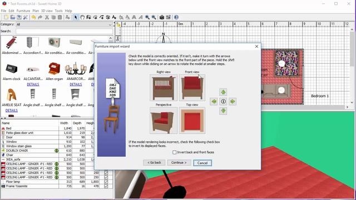Open the Help menu

click(x=68, y=11)
